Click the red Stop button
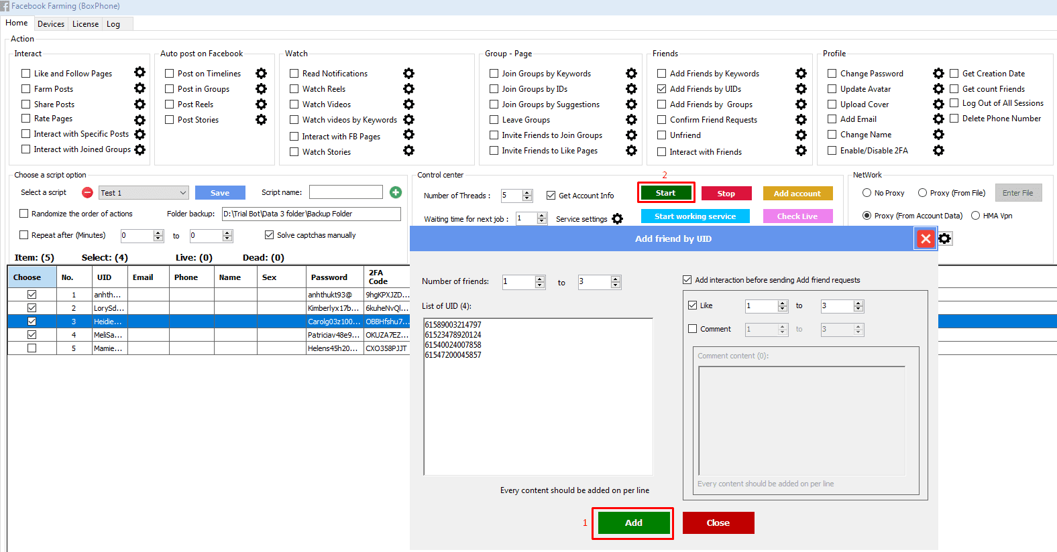The image size is (1057, 552). [726, 194]
